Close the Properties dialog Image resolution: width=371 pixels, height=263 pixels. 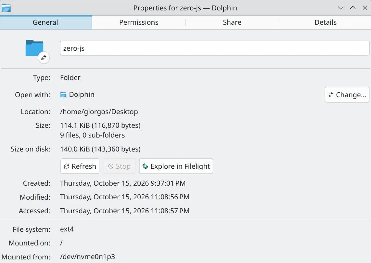(x=365, y=8)
